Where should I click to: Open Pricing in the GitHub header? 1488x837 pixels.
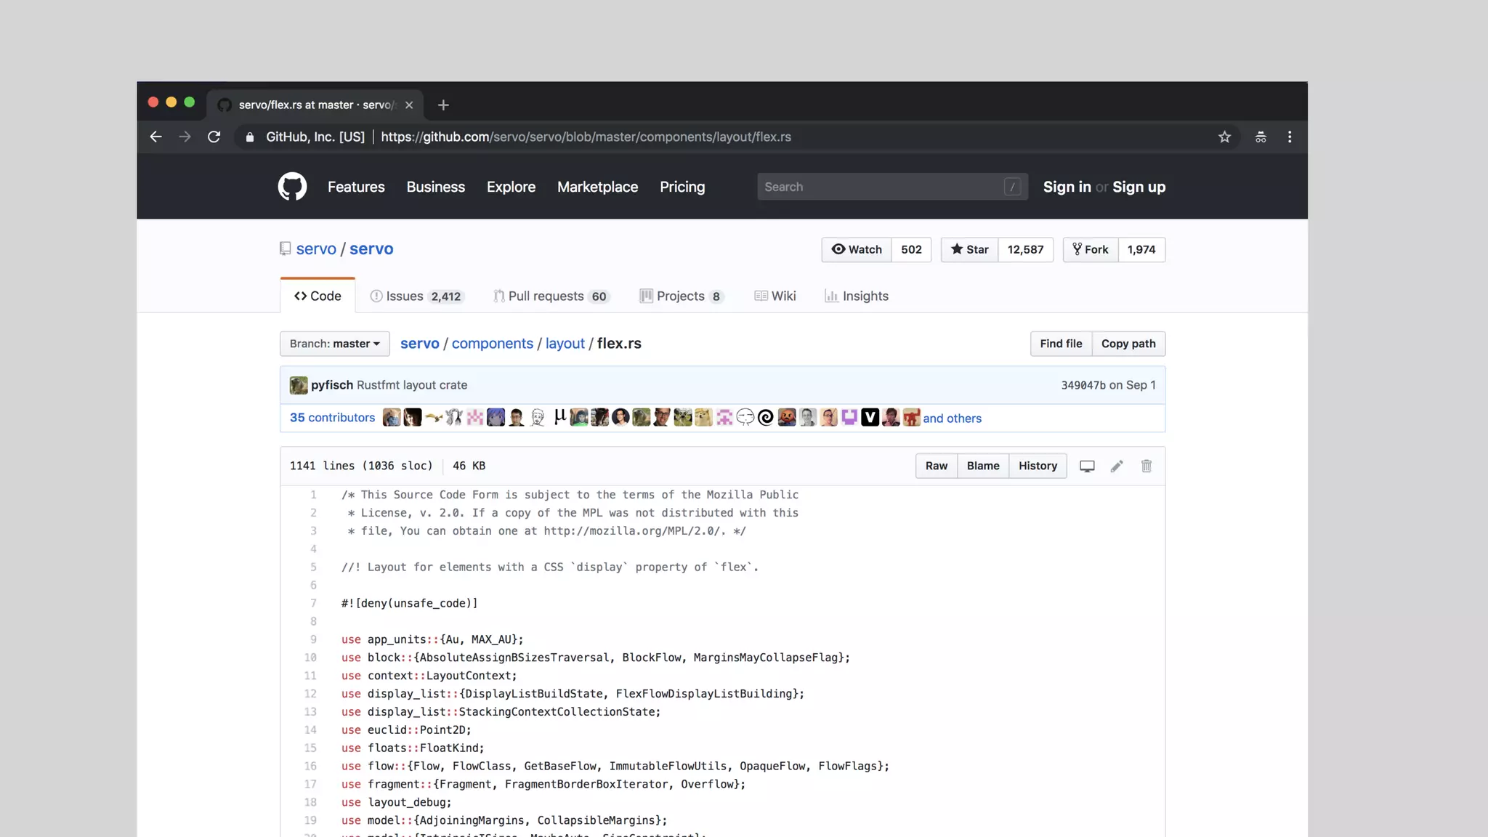coord(682,187)
